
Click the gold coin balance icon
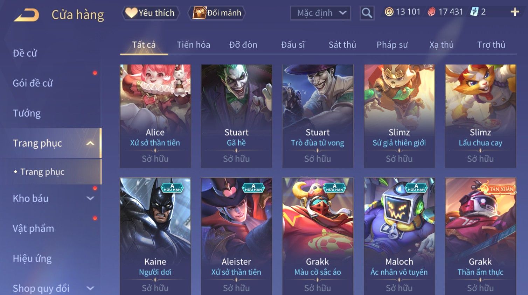point(389,12)
